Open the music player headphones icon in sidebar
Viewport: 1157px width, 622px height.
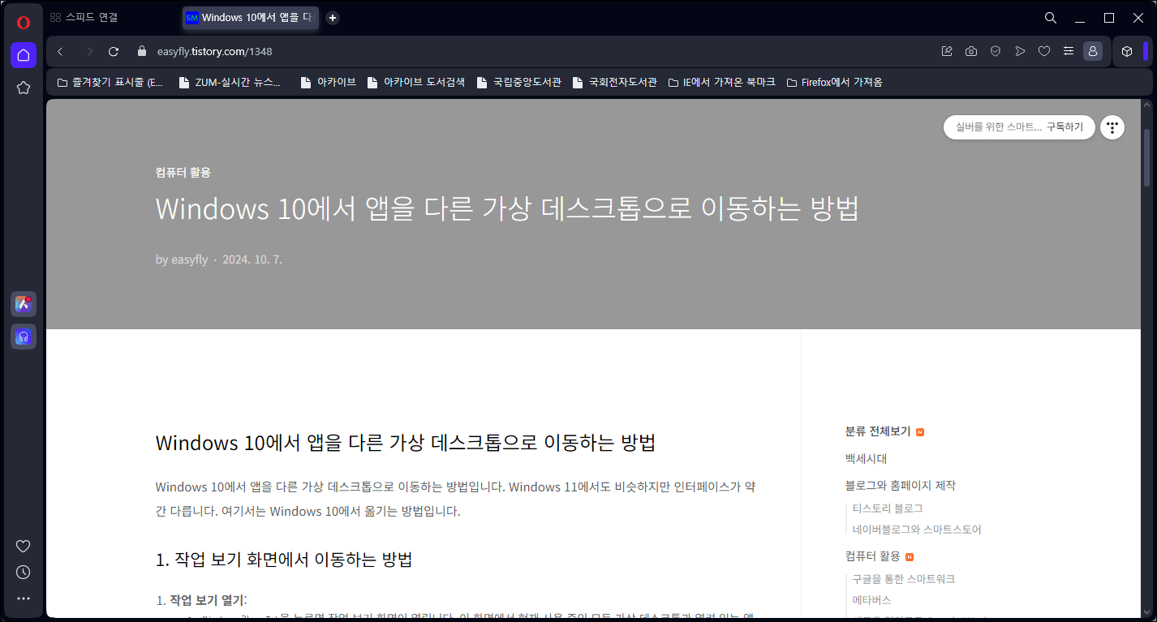[x=24, y=337]
